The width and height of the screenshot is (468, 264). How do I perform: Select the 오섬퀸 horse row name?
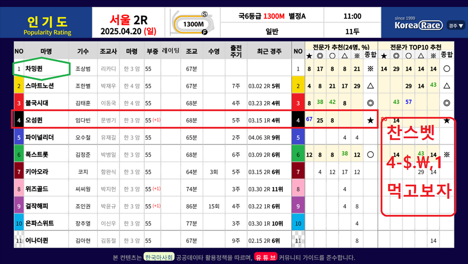[34, 121]
